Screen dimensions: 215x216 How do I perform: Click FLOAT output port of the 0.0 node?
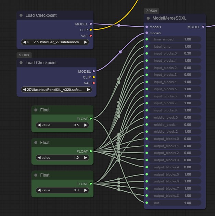click(91, 184)
